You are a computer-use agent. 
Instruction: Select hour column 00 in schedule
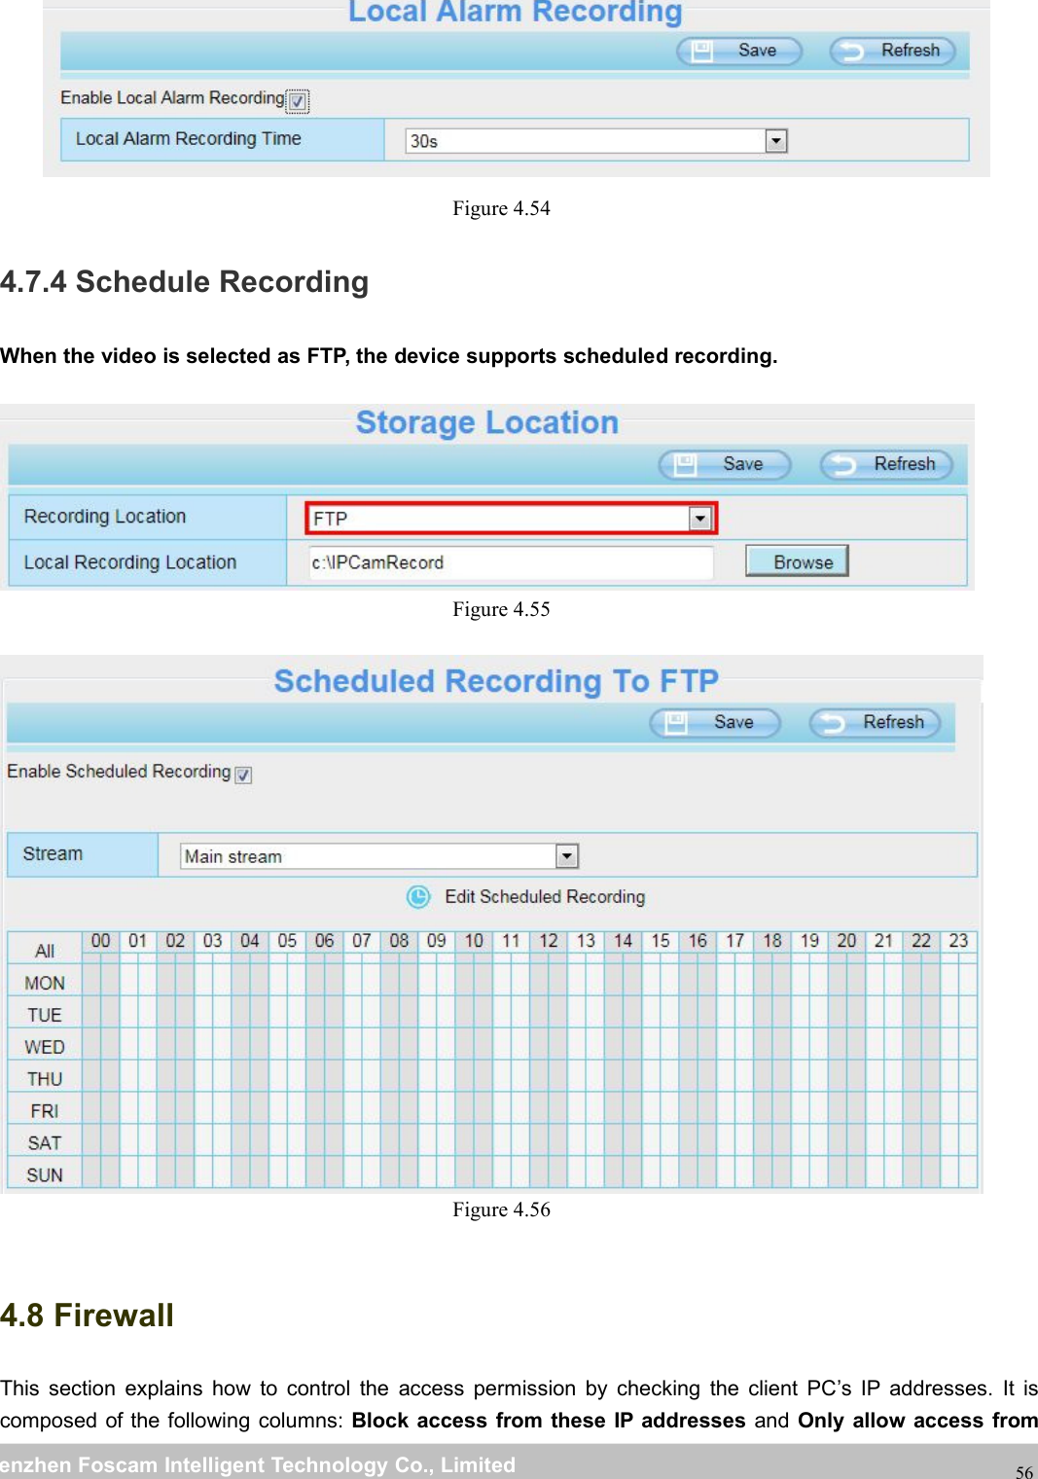101,941
